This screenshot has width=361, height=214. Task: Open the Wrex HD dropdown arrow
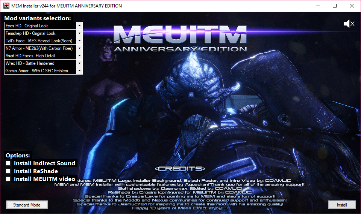click(x=79, y=63)
